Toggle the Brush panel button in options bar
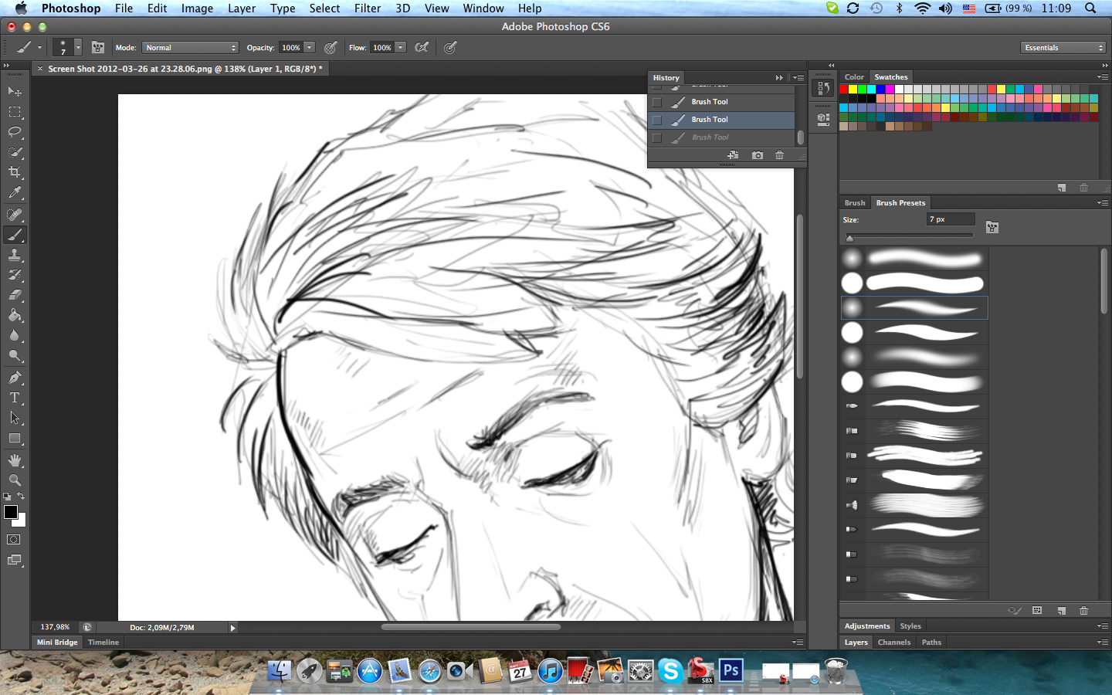Image resolution: width=1112 pixels, height=695 pixels. [98, 48]
